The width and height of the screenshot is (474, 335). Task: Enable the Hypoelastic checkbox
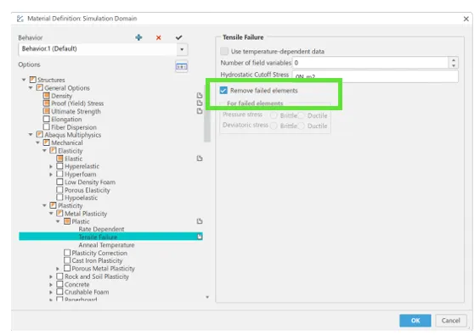coord(59,198)
